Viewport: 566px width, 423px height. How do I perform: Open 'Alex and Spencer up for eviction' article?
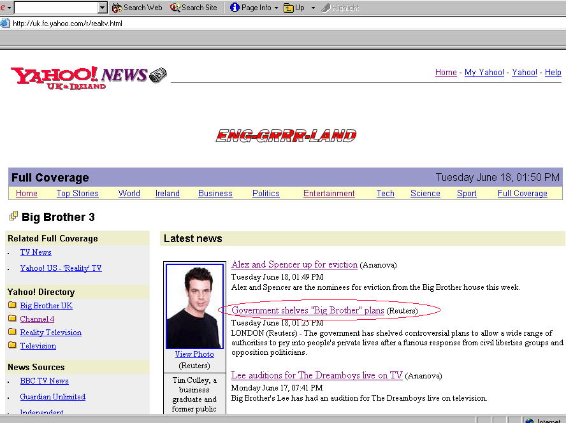click(x=294, y=264)
